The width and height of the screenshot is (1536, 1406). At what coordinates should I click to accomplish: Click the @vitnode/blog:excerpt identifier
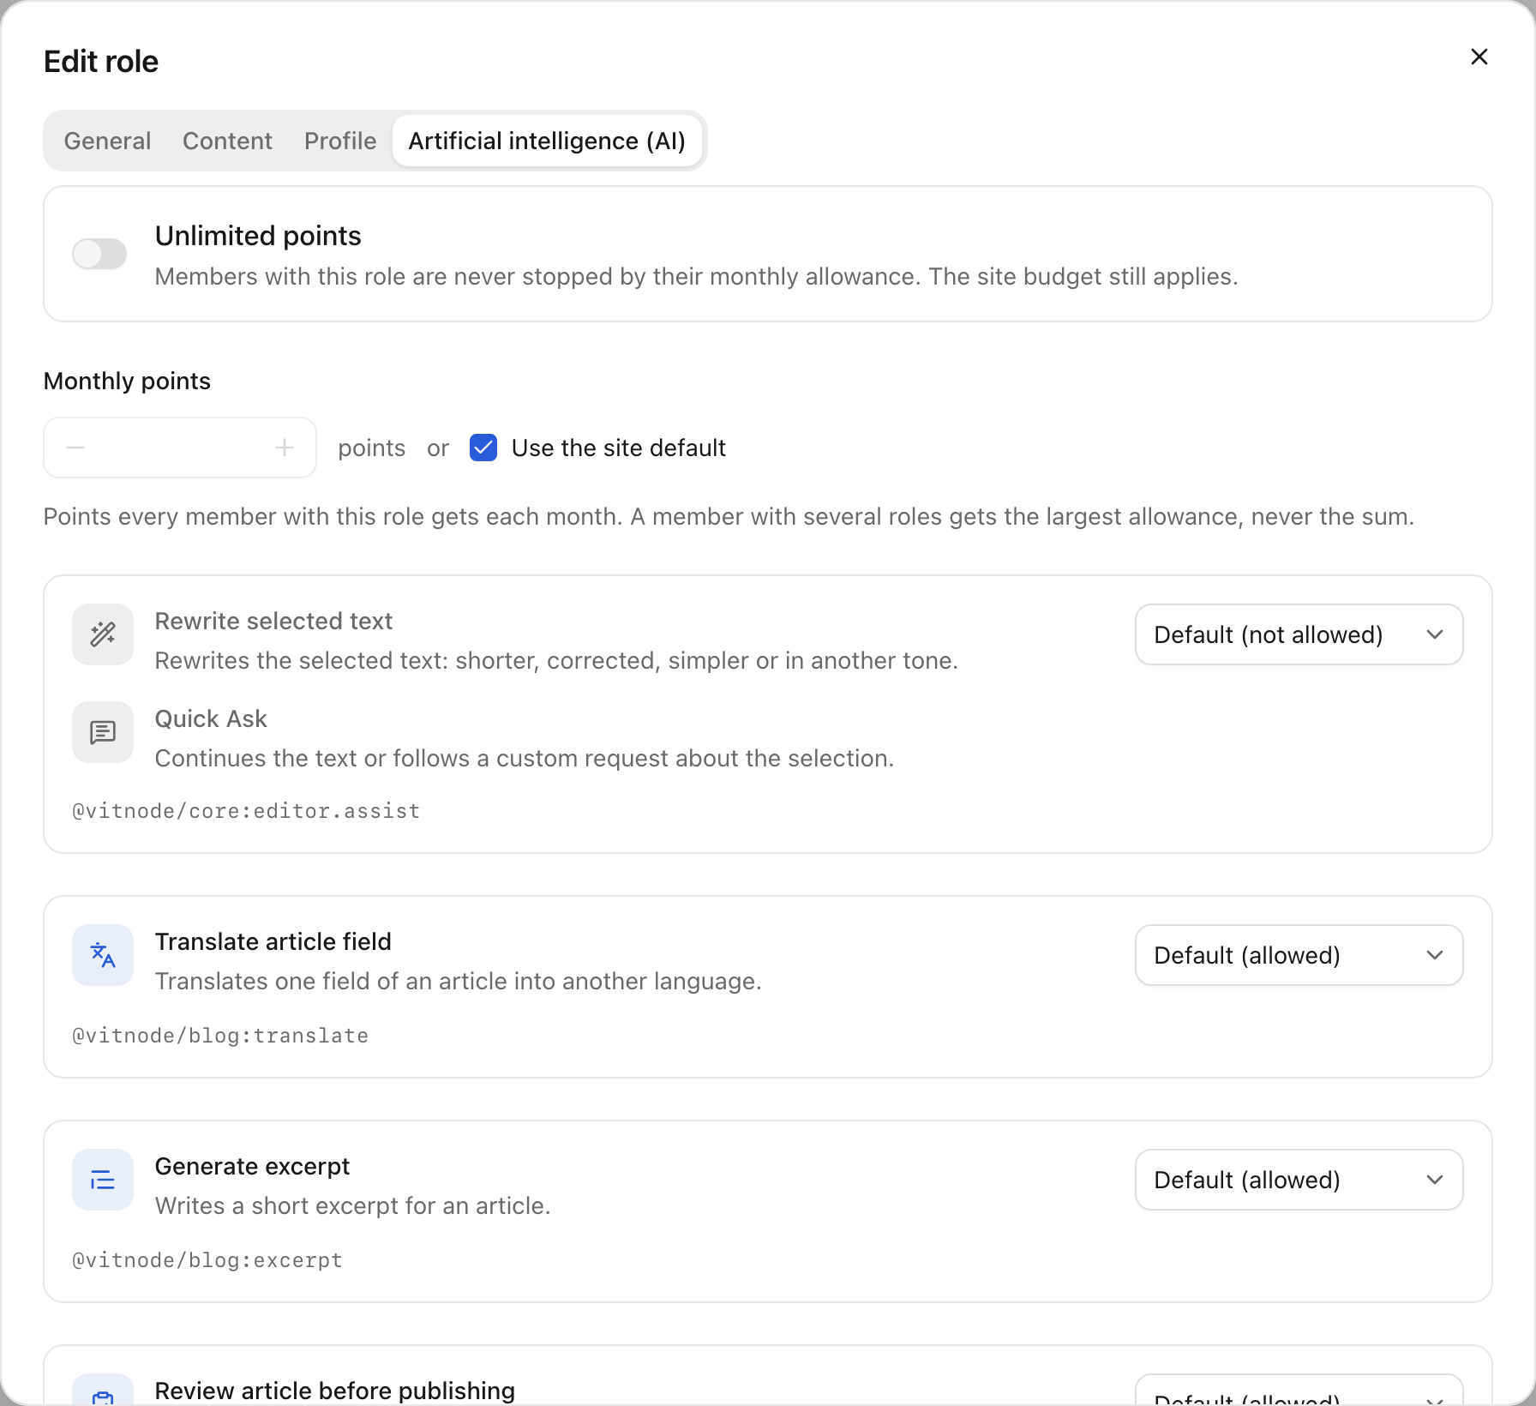coord(207,1260)
